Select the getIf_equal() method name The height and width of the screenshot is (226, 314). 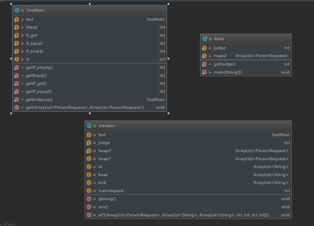point(39,92)
